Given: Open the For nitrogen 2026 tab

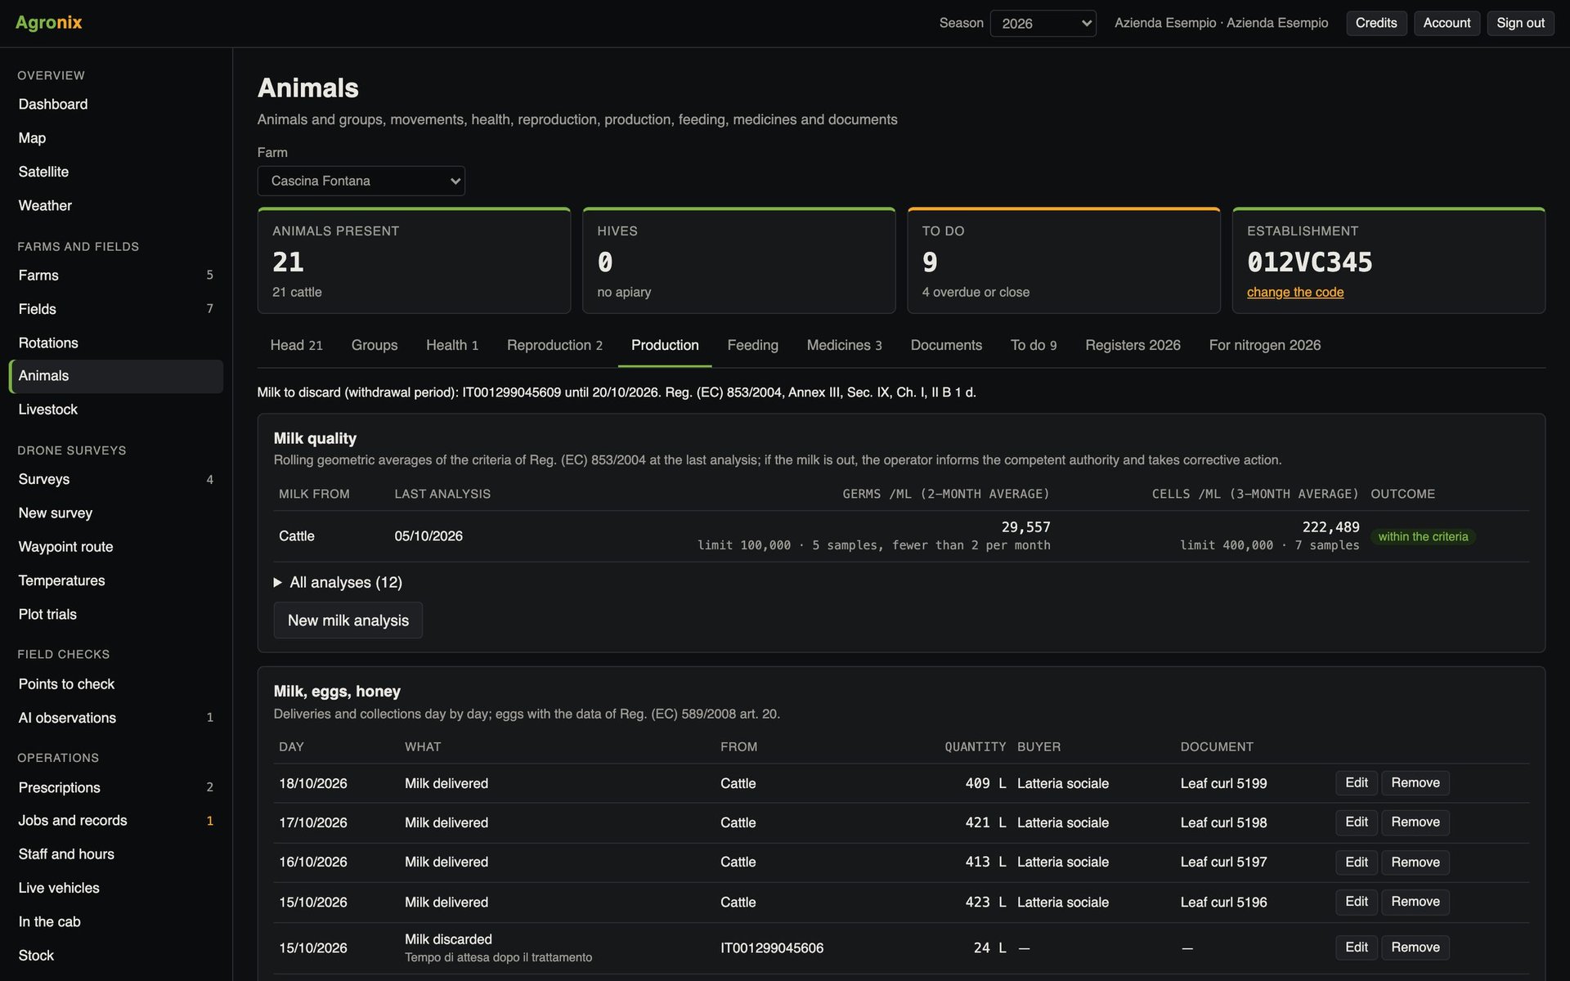Looking at the screenshot, I should (1264, 345).
